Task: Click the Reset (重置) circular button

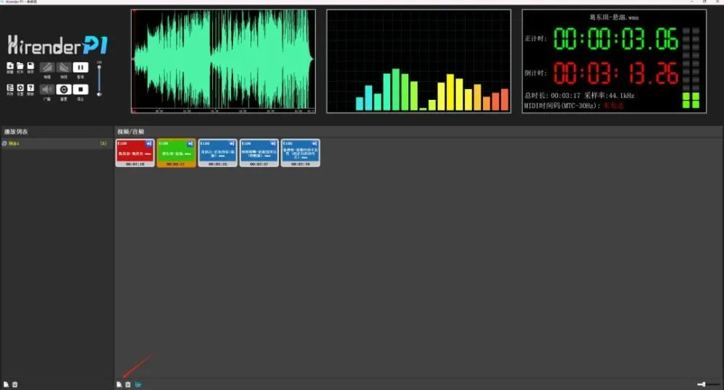Action: pos(63,89)
